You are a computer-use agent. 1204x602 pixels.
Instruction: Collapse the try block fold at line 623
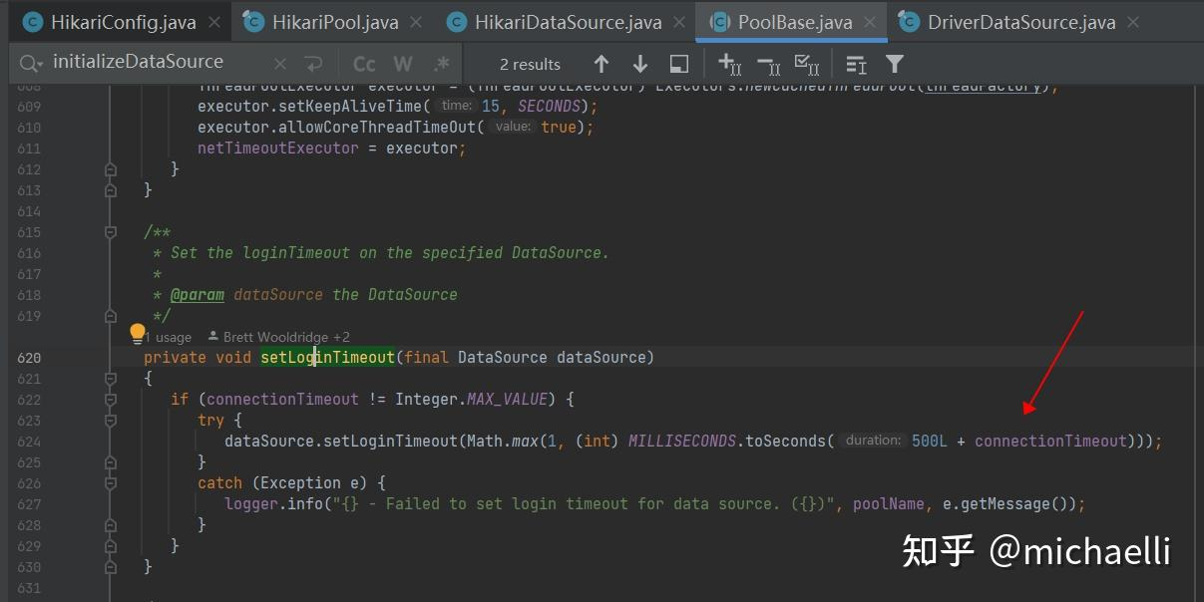[111, 421]
